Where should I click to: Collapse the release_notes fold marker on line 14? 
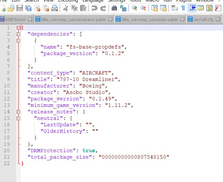[18, 112]
